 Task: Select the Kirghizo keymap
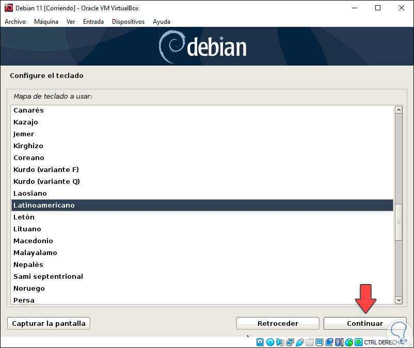pyautogui.click(x=202, y=146)
